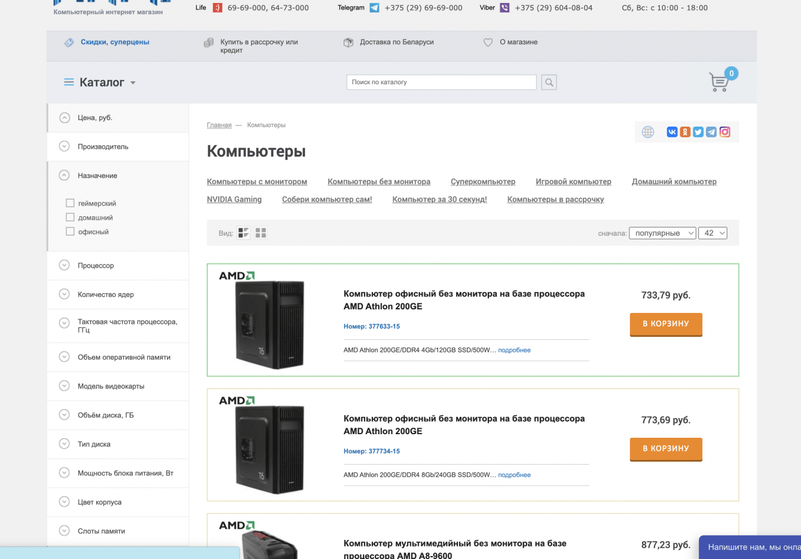Click the VK social share icon
This screenshot has width=801, height=559.
(672, 132)
